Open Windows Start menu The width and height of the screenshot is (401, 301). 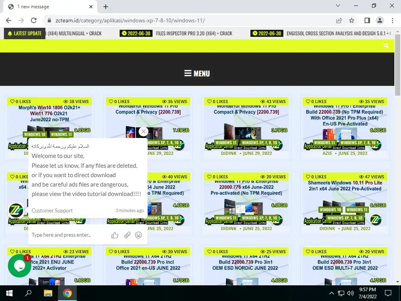(9, 293)
